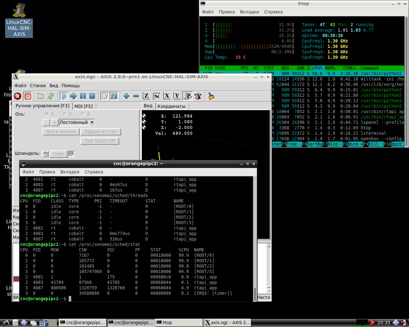
Task: Click the Stop program square icon
Action: click(92, 96)
